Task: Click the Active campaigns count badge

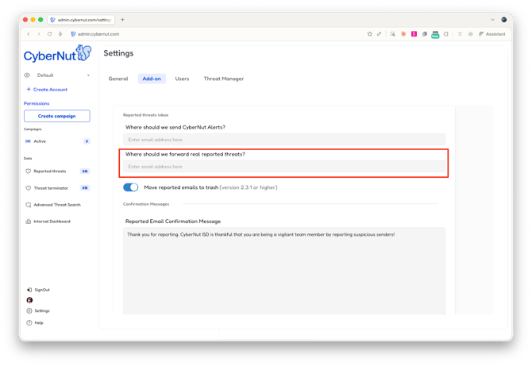Action: point(87,141)
